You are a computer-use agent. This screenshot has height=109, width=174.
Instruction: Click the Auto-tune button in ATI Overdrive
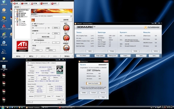click(66, 20)
